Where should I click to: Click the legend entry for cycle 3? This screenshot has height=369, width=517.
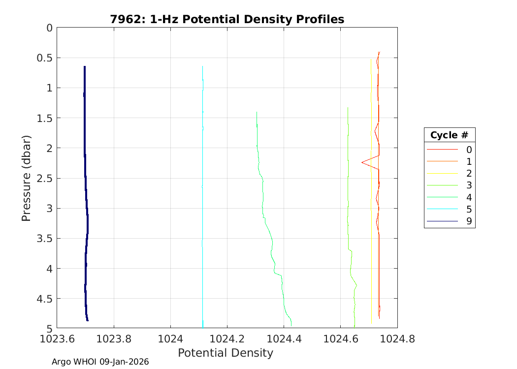click(449, 185)
